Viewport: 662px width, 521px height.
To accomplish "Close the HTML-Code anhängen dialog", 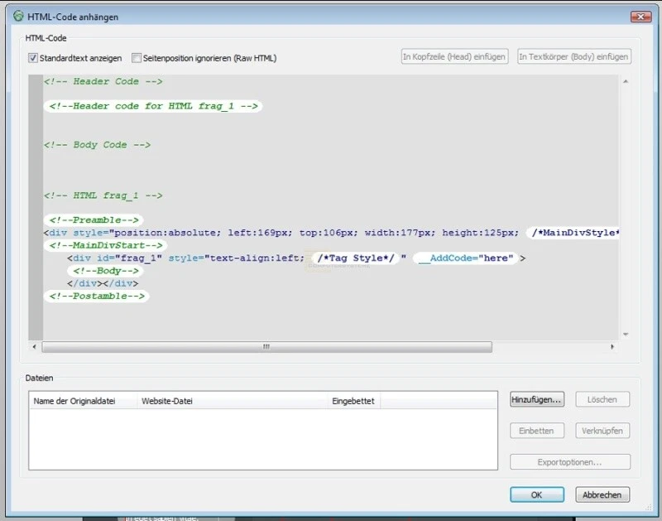I will coord(640,16).
